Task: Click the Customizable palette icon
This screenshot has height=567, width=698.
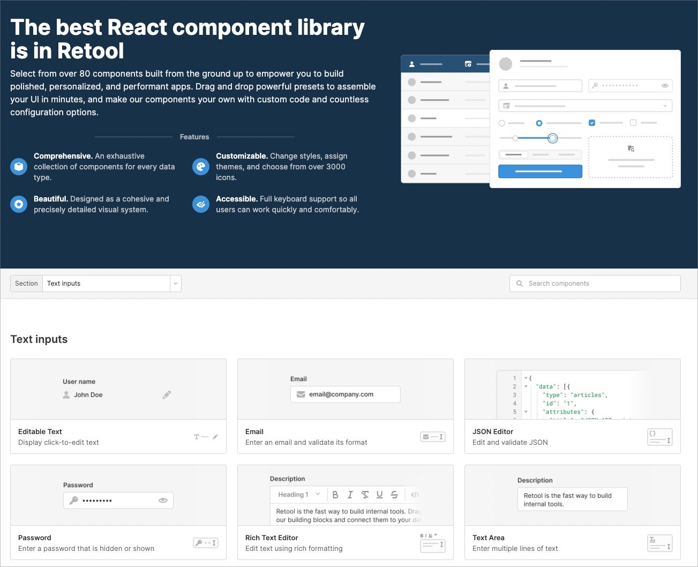Action: click(201, 167)
